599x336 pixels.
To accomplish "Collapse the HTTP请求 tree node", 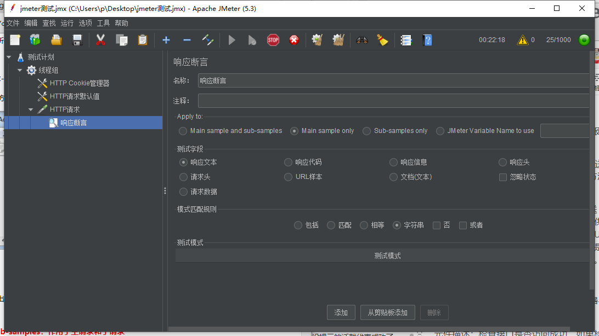I will [31, 109].
